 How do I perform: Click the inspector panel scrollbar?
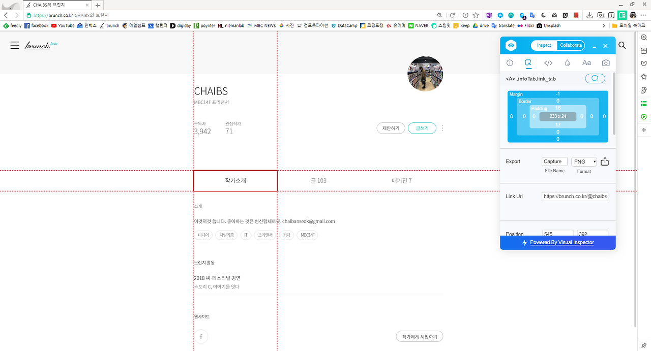click(613, 104)
